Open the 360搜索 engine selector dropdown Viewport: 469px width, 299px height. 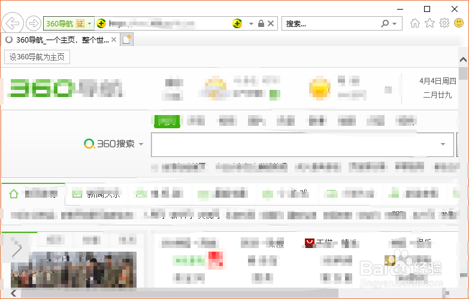[141, 144]
